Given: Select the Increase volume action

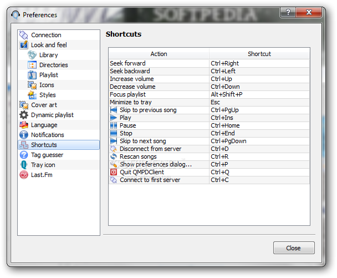Looking at the screenshot, I should [159, 79].
